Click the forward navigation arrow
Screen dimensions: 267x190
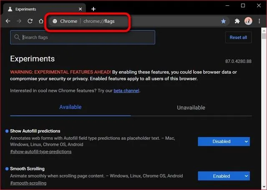[19, 21]
